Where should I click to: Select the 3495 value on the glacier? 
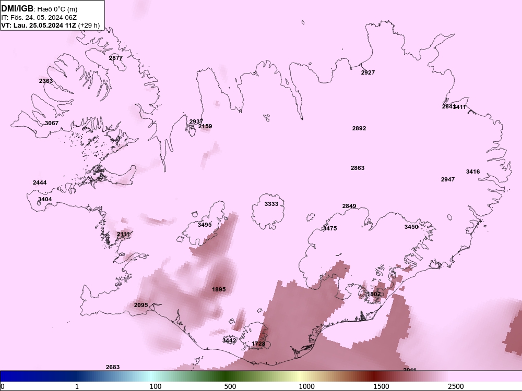pos(205,225)
